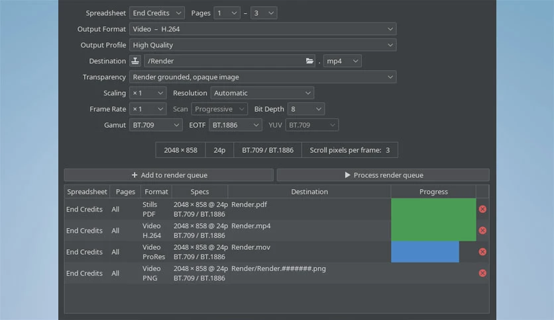Screen dimensions: 554x320
Task: Remove the Render.#######.png queue entry
Action: tap(482, 273)
